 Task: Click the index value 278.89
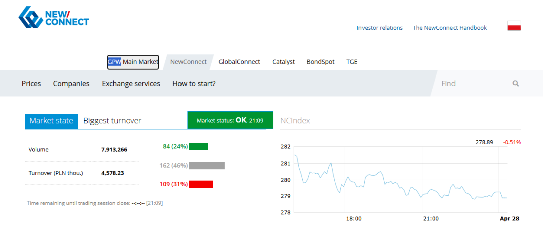484,142
